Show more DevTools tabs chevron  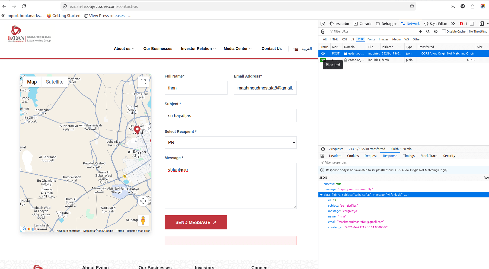(453, 24)
